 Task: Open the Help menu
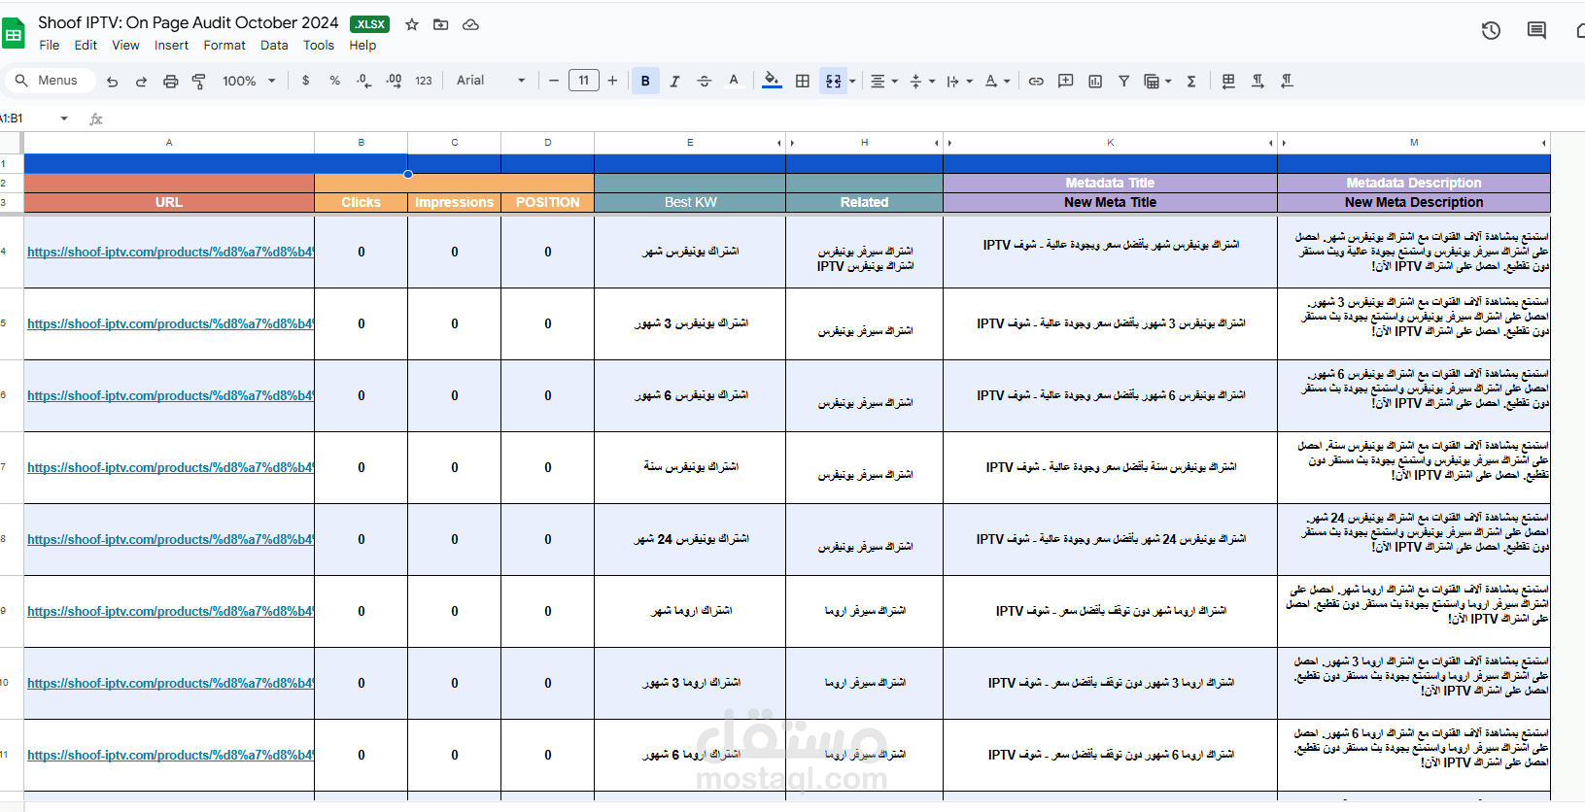[x=362, y=46]
